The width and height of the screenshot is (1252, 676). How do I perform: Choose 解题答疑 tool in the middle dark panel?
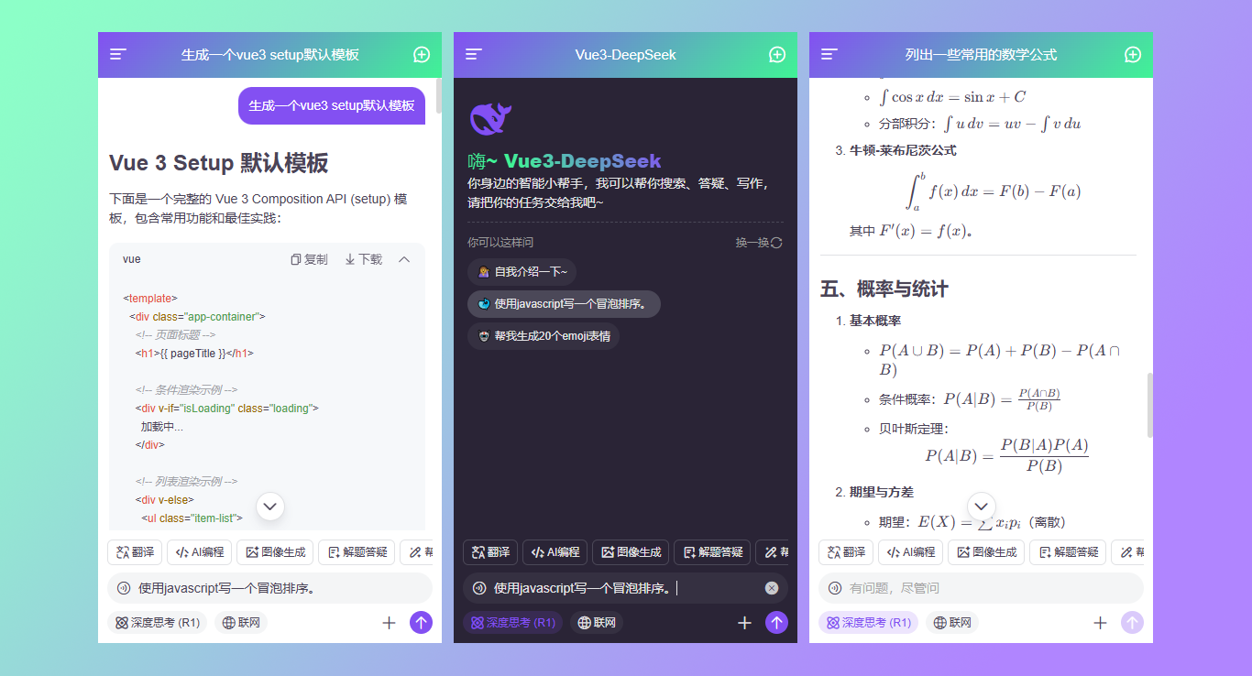pos(711,552)
